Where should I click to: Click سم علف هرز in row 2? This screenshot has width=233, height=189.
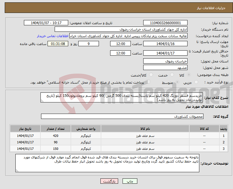[145, 142]
